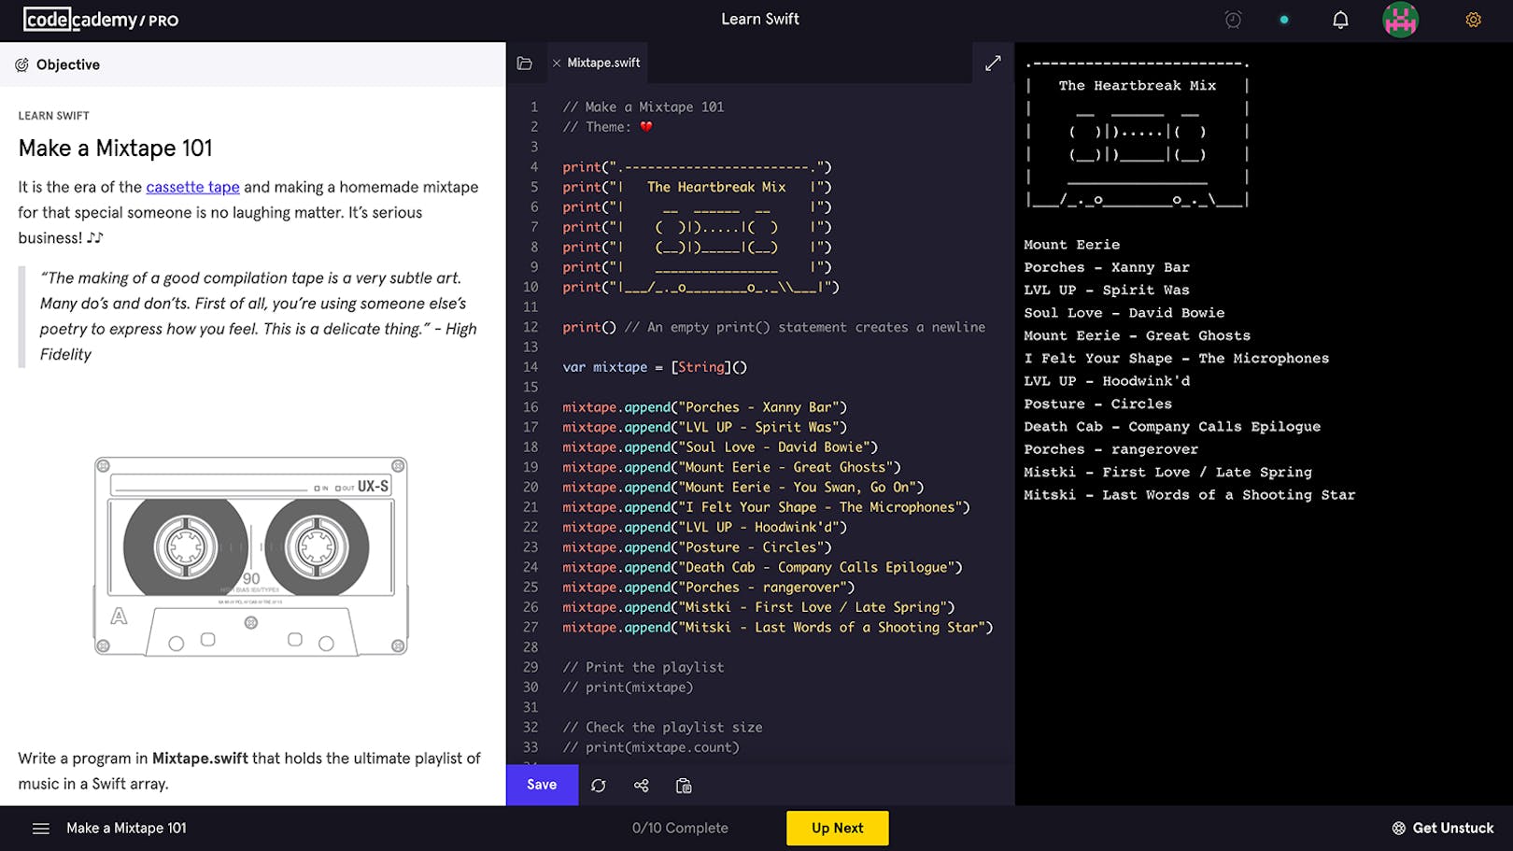Close the Mixtape.swift tab
Viewport: 1513px width, 851px height.
click(558, 63)
